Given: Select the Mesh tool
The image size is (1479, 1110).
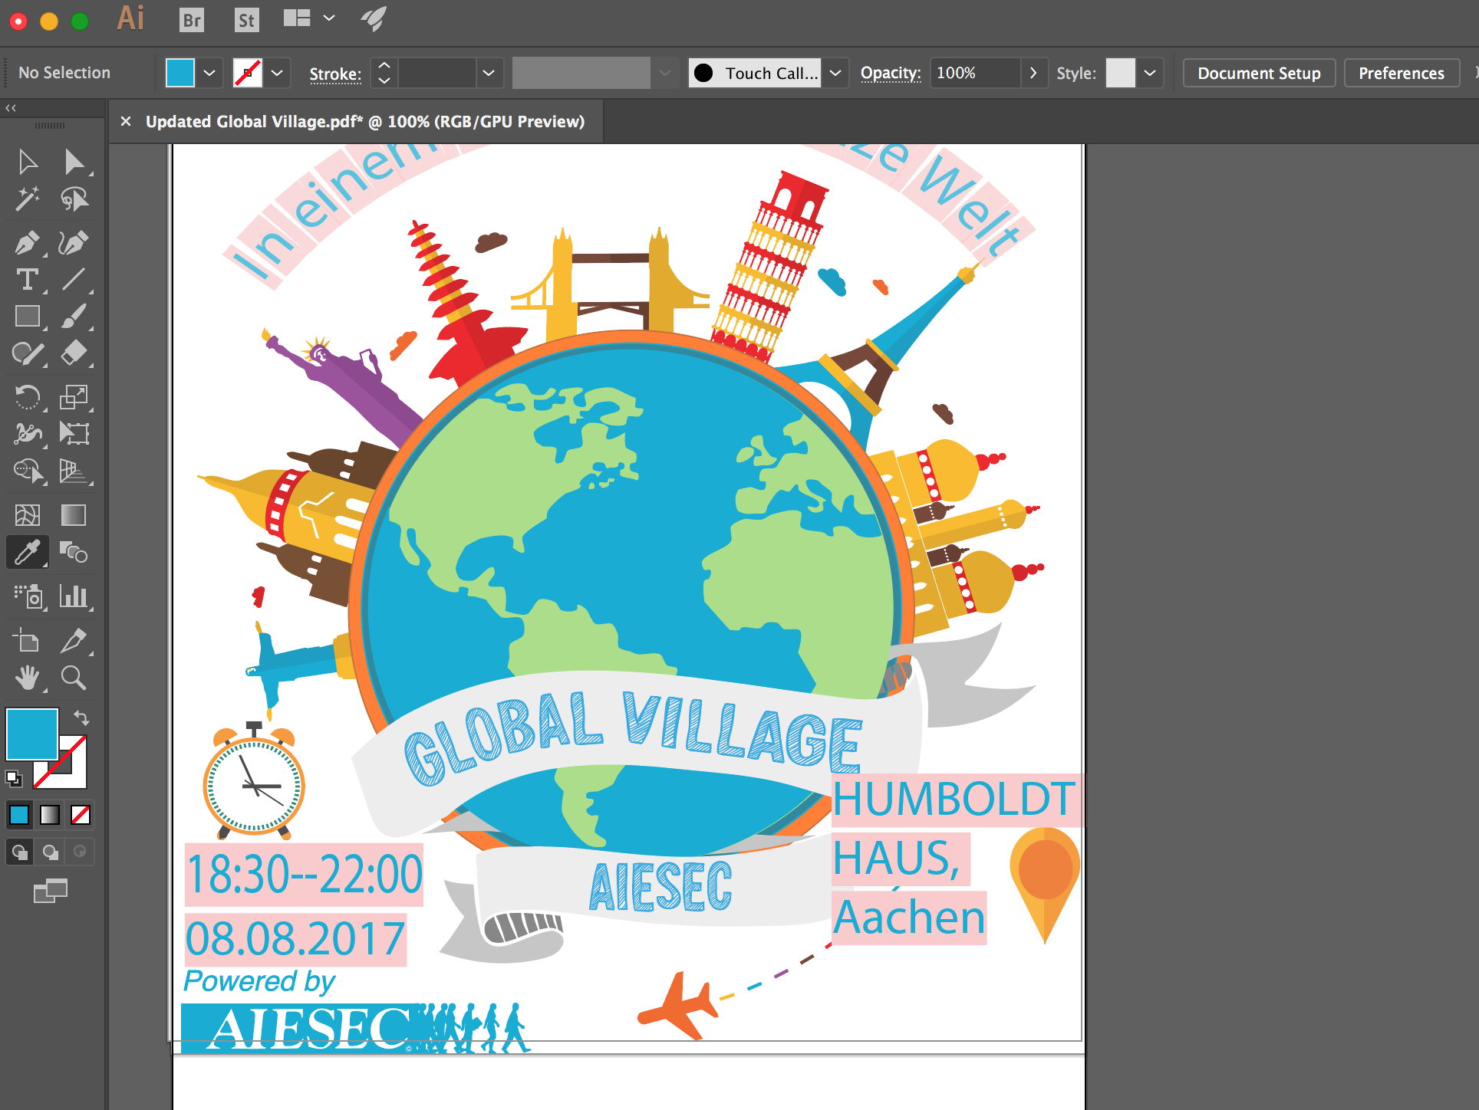Looking at the screenshot, I should (x=28, y=515).
